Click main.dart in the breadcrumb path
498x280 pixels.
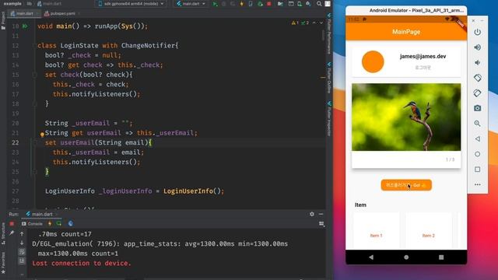48,3
